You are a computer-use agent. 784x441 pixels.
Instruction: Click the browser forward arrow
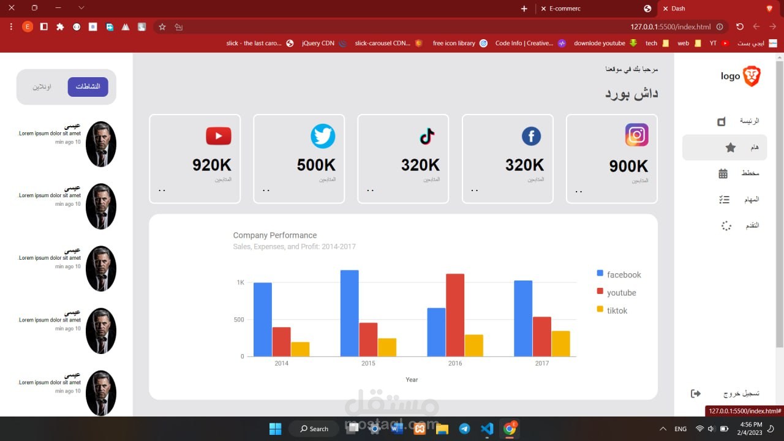pos(772,27)
